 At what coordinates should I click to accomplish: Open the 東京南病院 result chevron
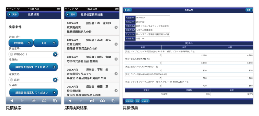click(x=116, y=27)
